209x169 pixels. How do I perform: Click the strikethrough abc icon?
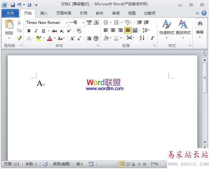pos(54,31)
